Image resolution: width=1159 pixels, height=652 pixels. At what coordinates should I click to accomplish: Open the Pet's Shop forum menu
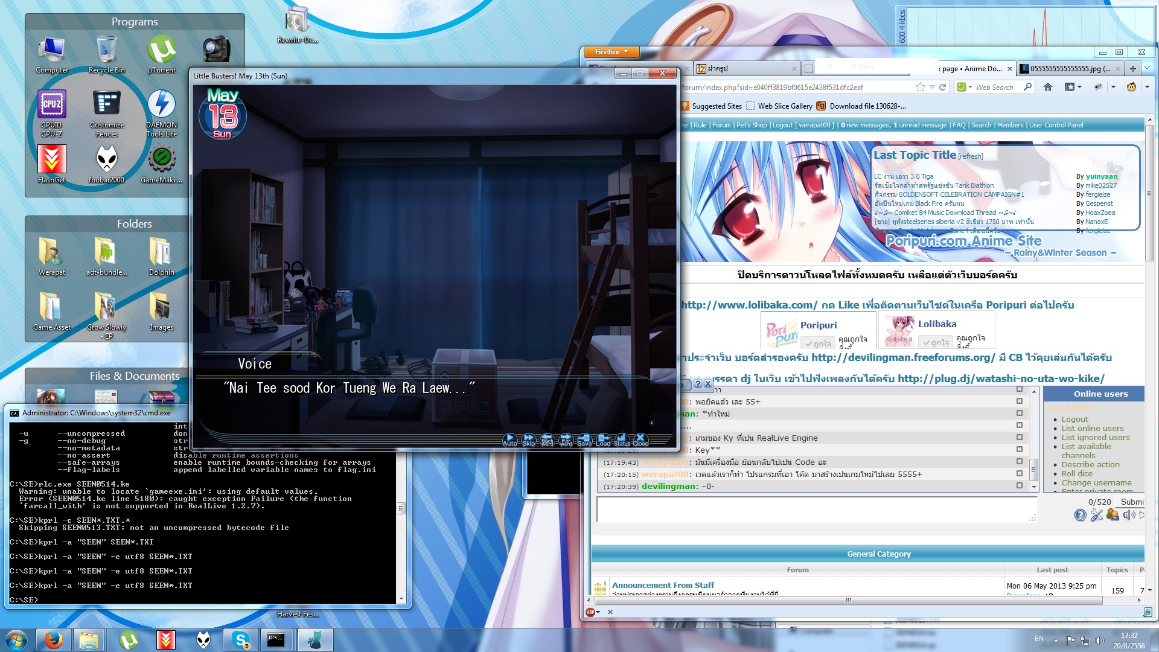(752, 125)
